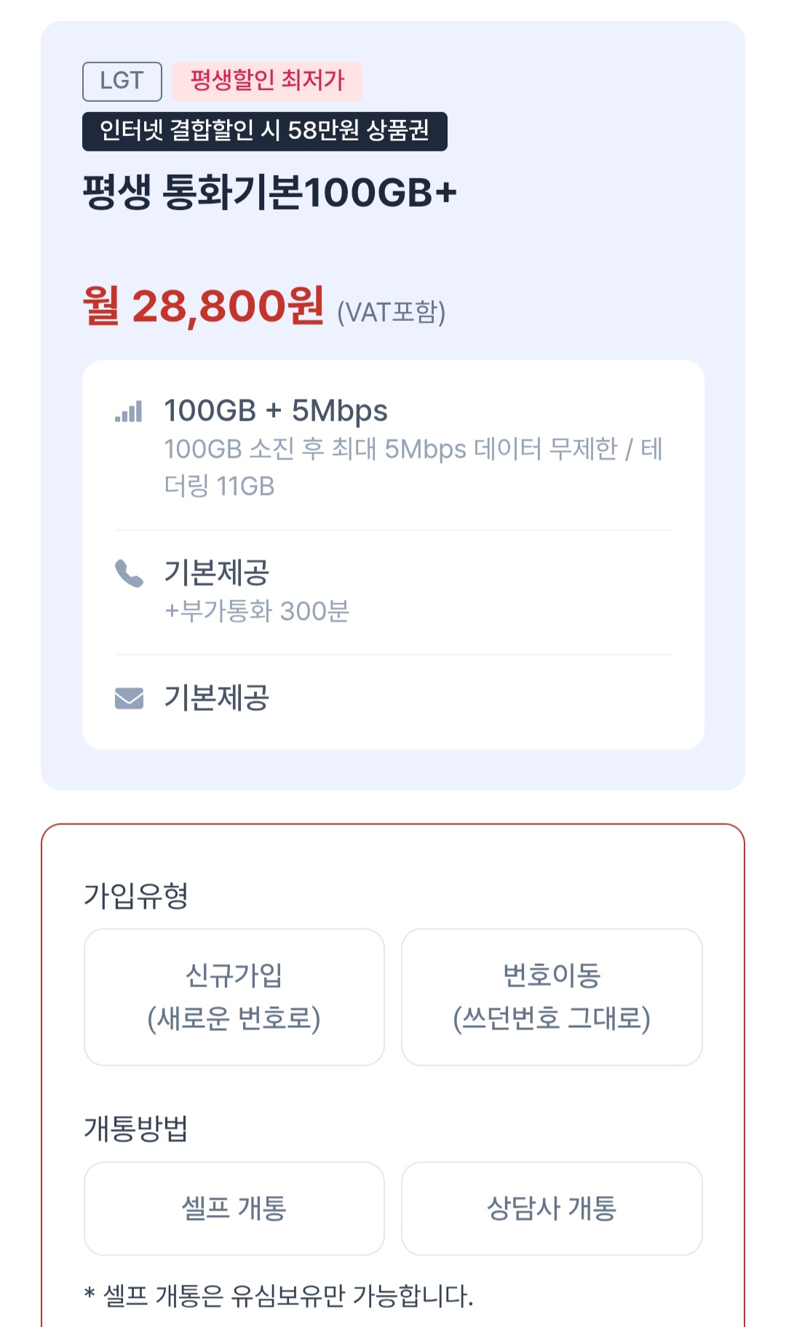The height and width of the screenshot is (1327, 786).
Task: Click the 개통방법 section label
Action: 136,1128
